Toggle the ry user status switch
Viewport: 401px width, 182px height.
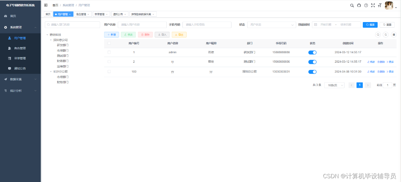pyautogui.click(x=312, y=62)
